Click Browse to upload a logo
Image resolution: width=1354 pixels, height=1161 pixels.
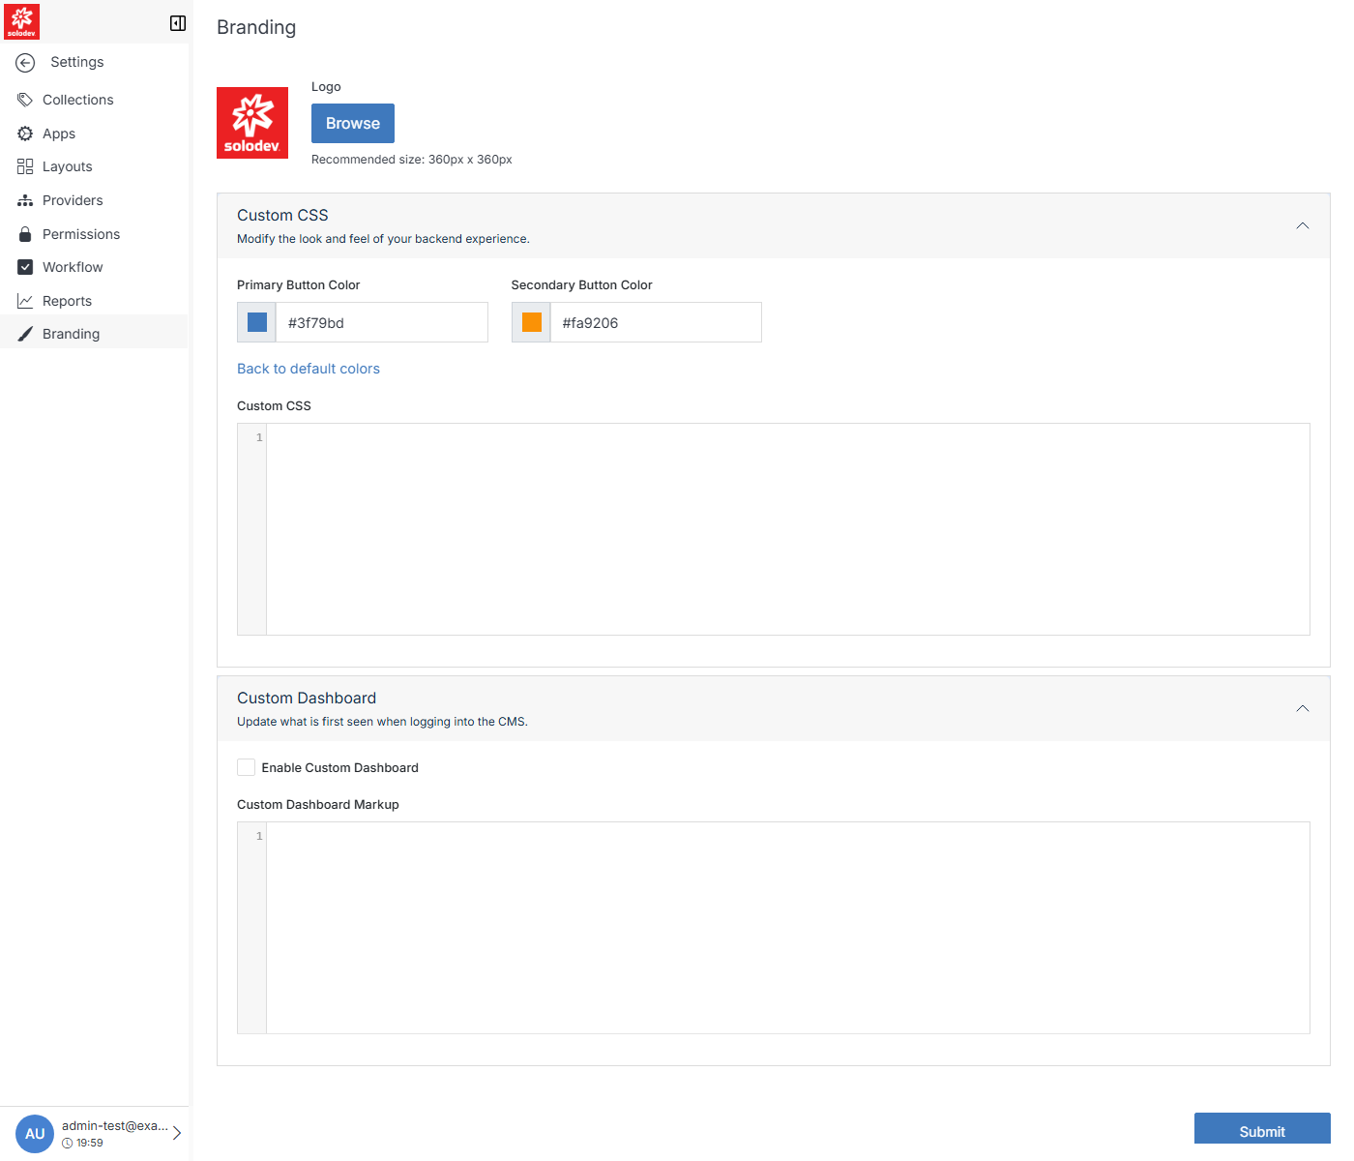coord(353,124)
